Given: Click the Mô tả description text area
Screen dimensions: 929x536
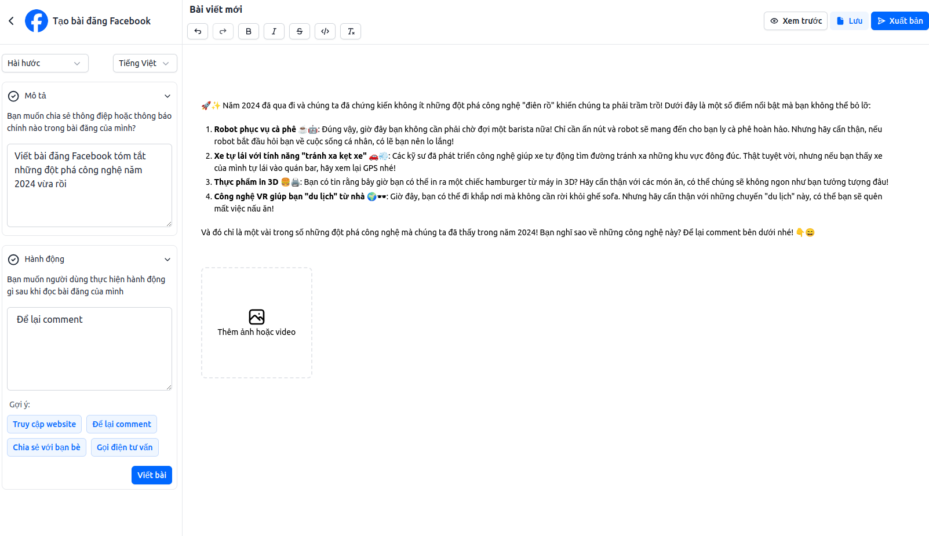Looking at the screenshot, I should 89,185.
